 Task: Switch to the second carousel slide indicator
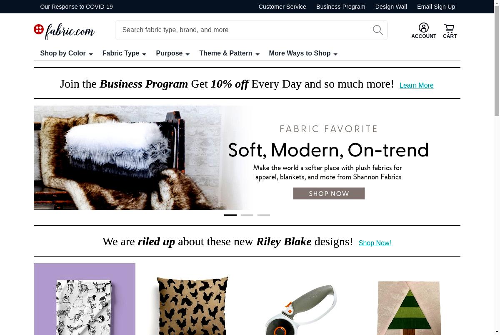click(247, 215)
